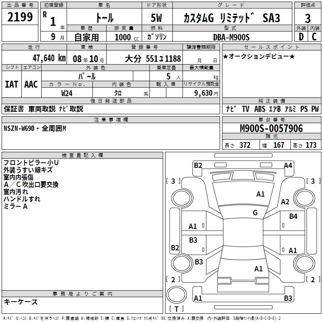Select inspector note A／C 吹出口要交換
This screenshot has width=323, height=323.
(31, 185)
